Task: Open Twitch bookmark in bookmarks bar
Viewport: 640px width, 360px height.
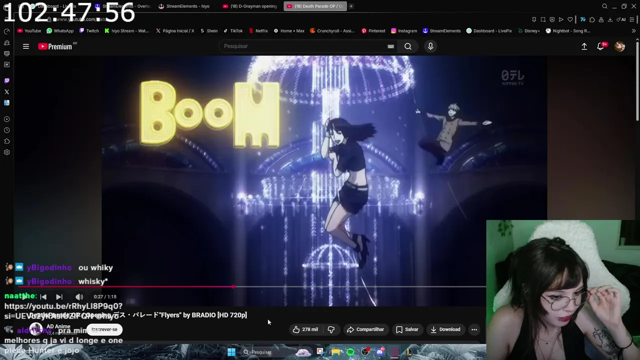Action: pos(88,31)
